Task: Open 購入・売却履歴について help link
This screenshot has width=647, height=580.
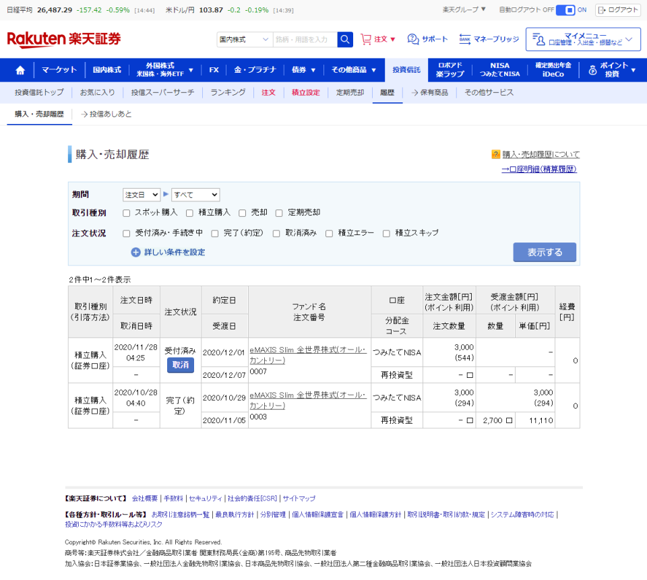Action: pos(541,154)
